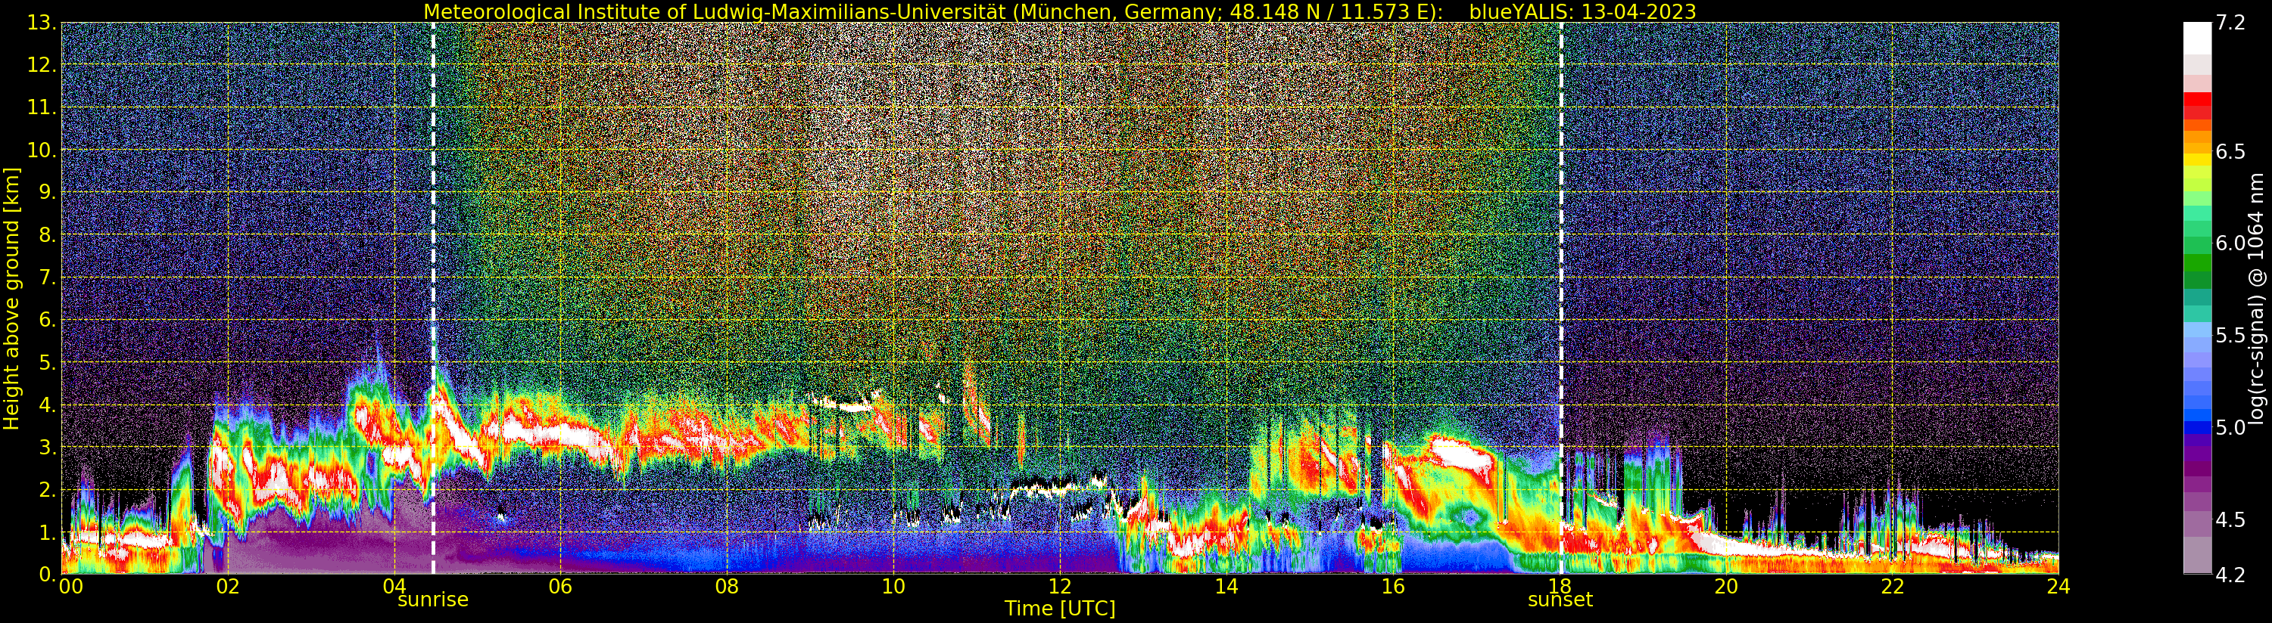Click the height tick label '5.'
The width and height of the screenshot is (2272, 623).
coord(48,362)
